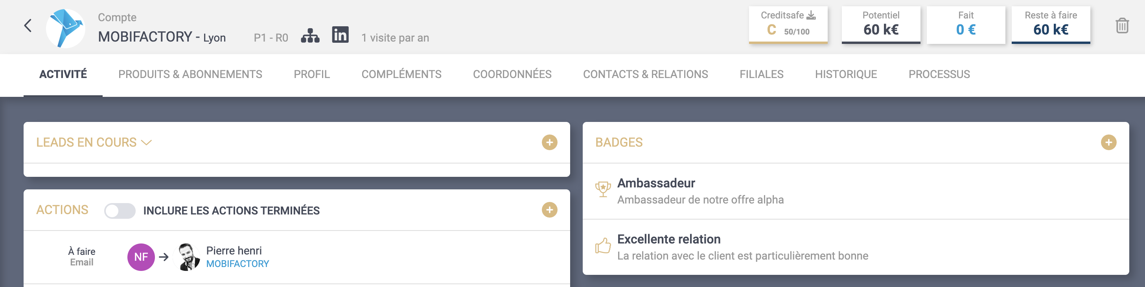1145x287 pixels.
Task: Open the MOBIFACTORY link under Pierre henri
Action: [237, 264]
